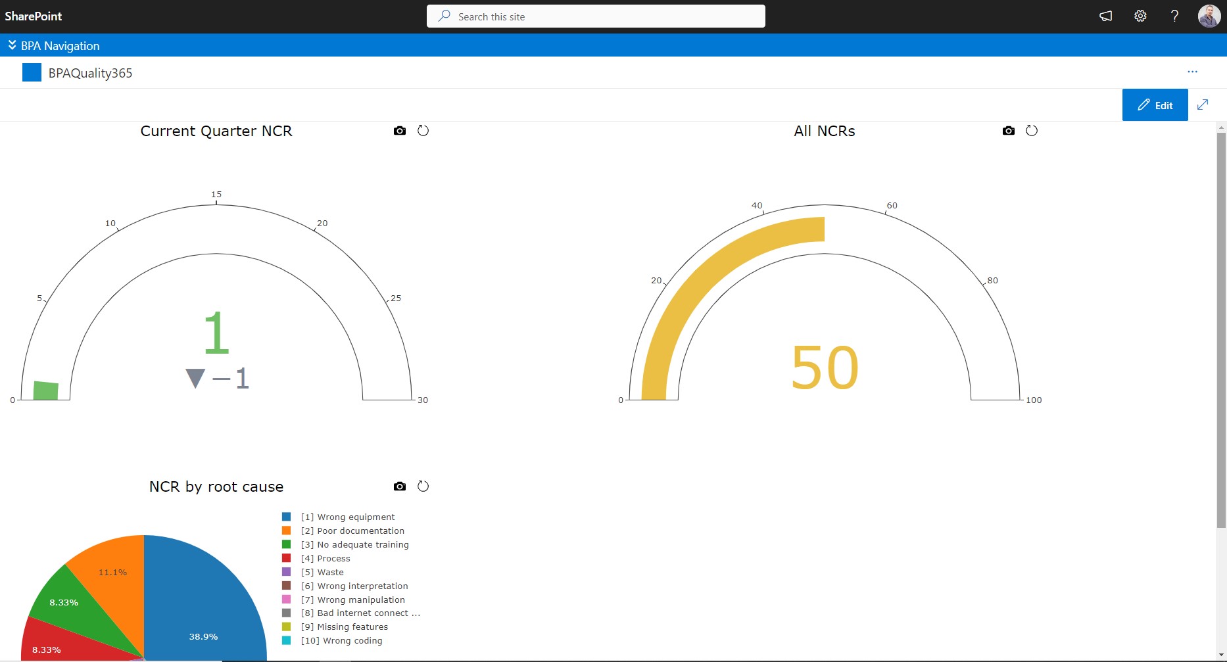The width and height of the screenshot is (1227, 662).
Task: Take snapshot of Current Quarter NCR chart
Action: (400, 131)
